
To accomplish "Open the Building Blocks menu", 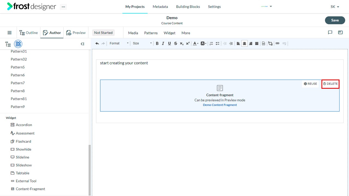I will pyautogui.click(x=188, y=7).
